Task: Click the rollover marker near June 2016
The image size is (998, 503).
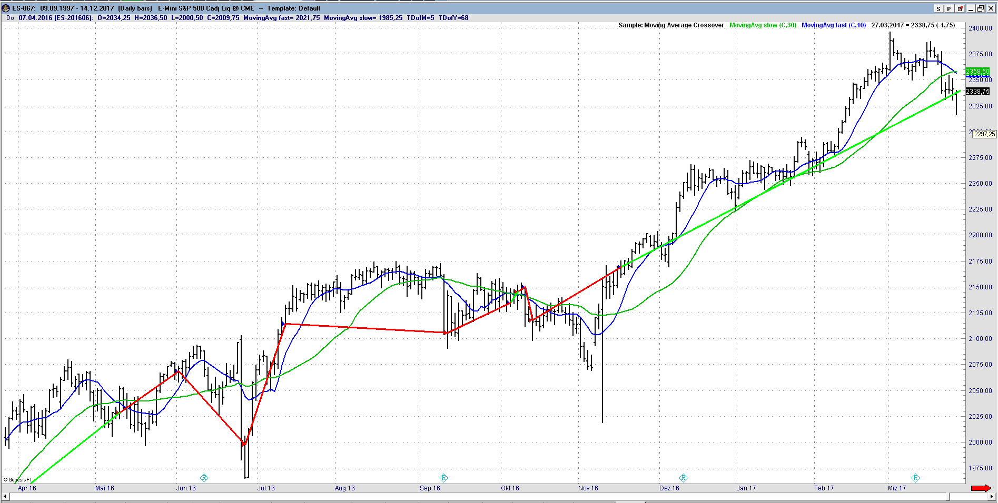Action: coord(204,478)
